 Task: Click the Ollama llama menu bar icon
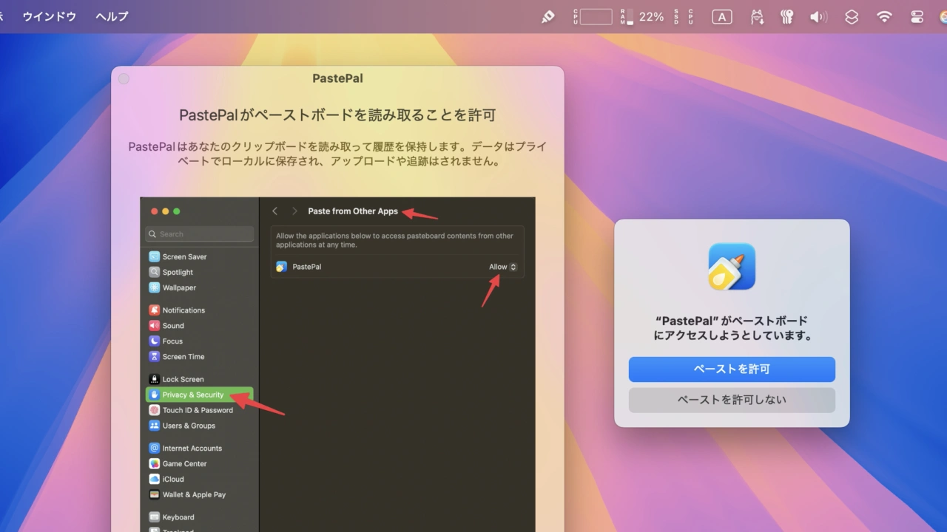tap(757, 16)
